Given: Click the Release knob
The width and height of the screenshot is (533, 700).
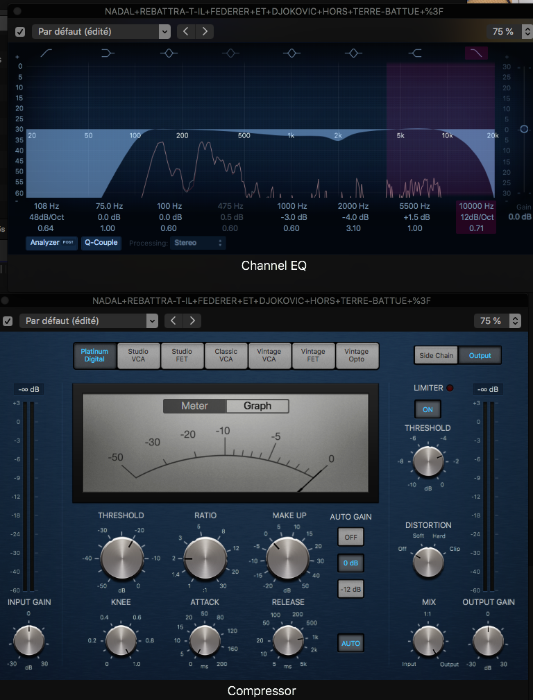Looking at the screenshot, I should pyautogui.click(x=288, y=640).
